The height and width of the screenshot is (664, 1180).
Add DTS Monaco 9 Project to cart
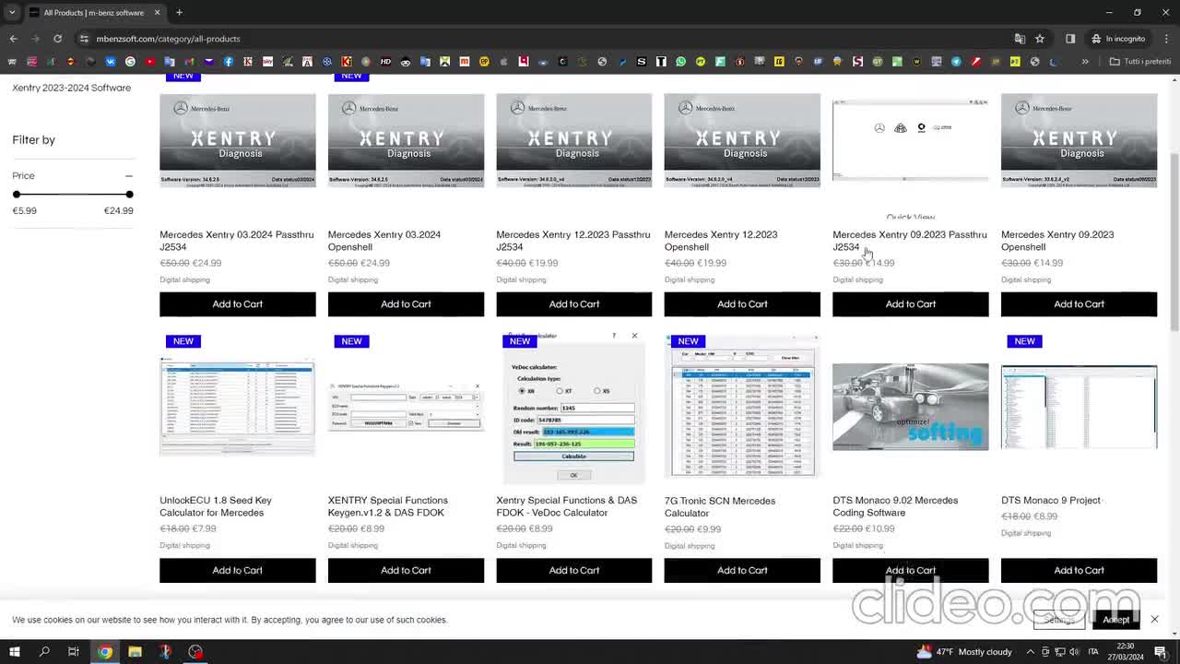click(x=1079, y=570)
